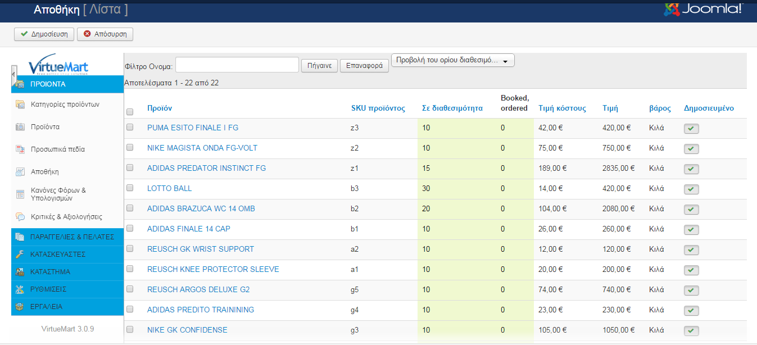This screenshot has width=757, height=345.
Task: Sort by Τιμή κόστους column header
Action: click(x=562, y=108)
